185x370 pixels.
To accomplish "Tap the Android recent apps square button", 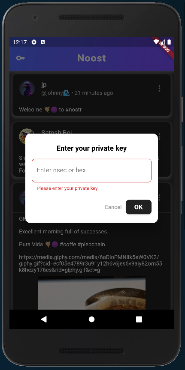I will (x=139, y=319).
